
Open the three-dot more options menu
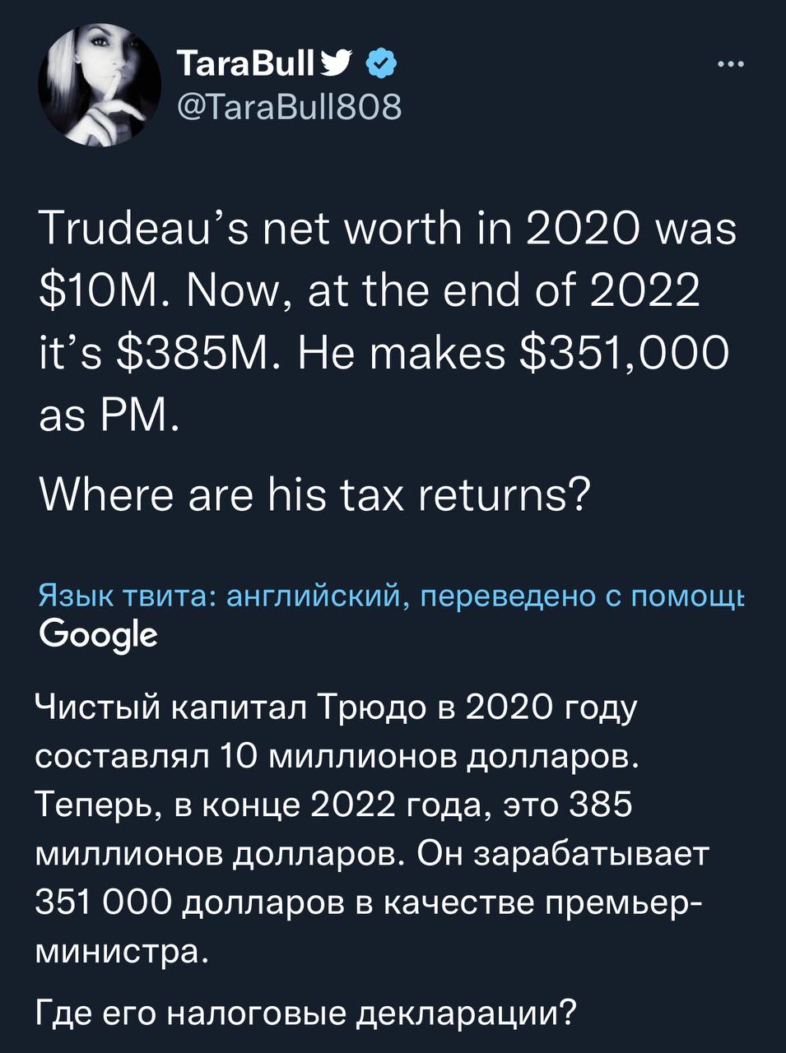pyautogui.click(x=730, y=64)
